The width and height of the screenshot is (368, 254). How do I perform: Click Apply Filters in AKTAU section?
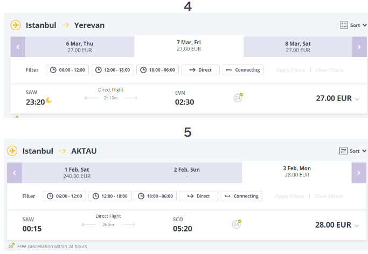tap(289, 196)
